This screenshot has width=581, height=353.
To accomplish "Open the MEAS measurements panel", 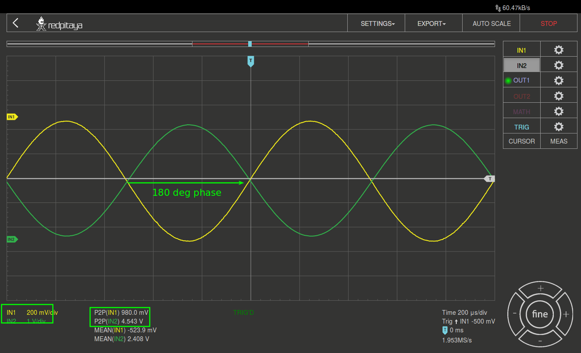I will coord(559,141).
